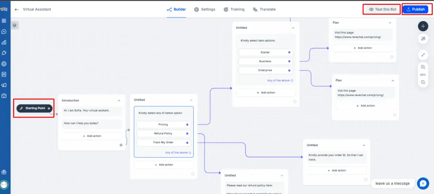Image resolution: width=434 pixels, height=194 pixels.
Task: Zoom in with the magnifier plus icon
Action: 423,67
